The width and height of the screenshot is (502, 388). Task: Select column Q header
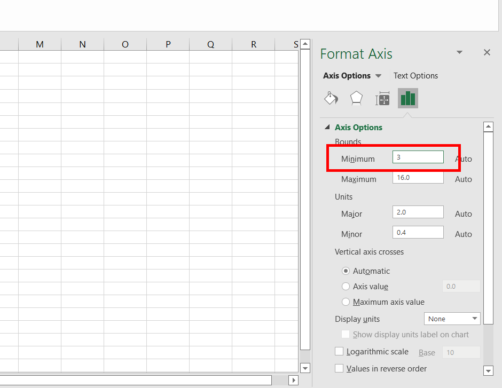click(x=210, y=44)
